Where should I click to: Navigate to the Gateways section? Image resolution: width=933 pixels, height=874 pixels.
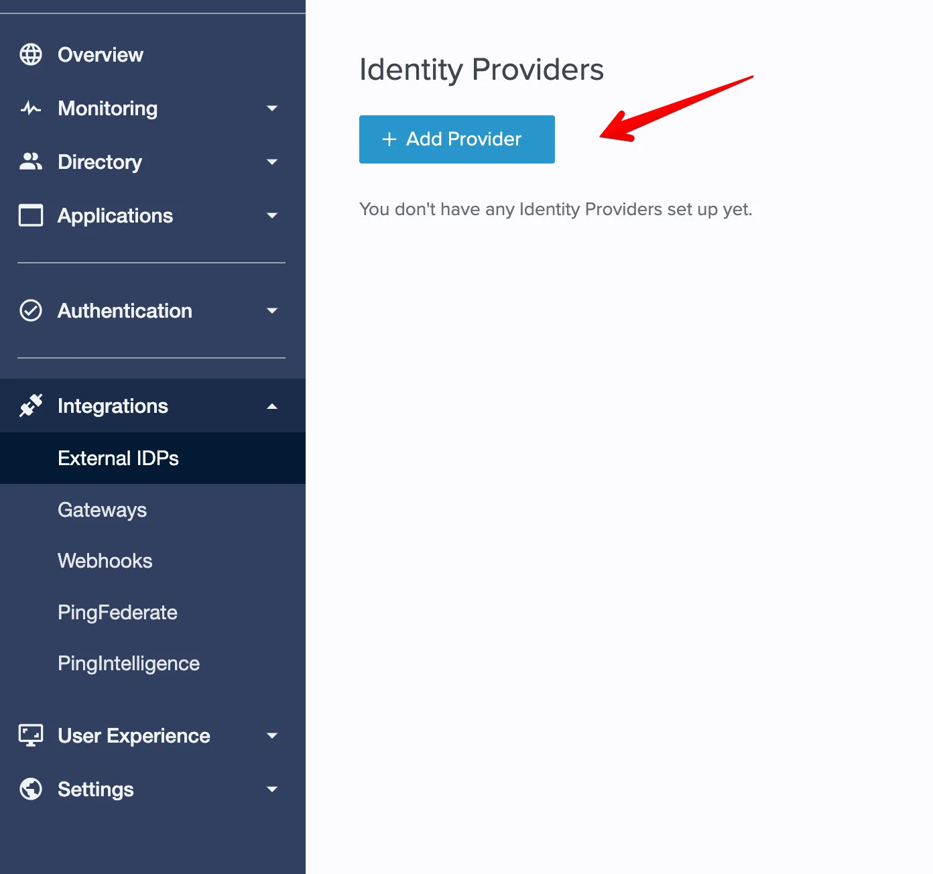tap(102, 509)
